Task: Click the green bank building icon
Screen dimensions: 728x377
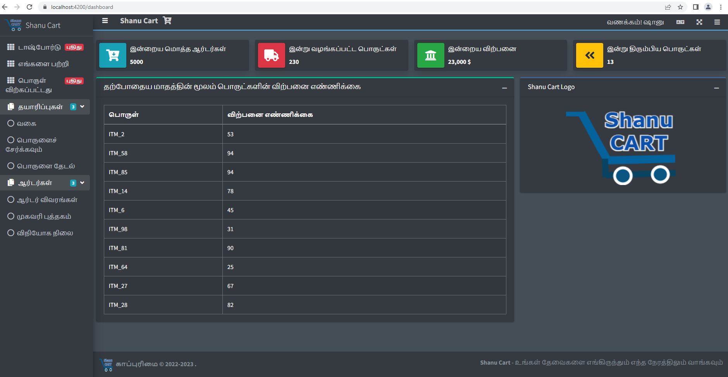Action: (431, 55)
